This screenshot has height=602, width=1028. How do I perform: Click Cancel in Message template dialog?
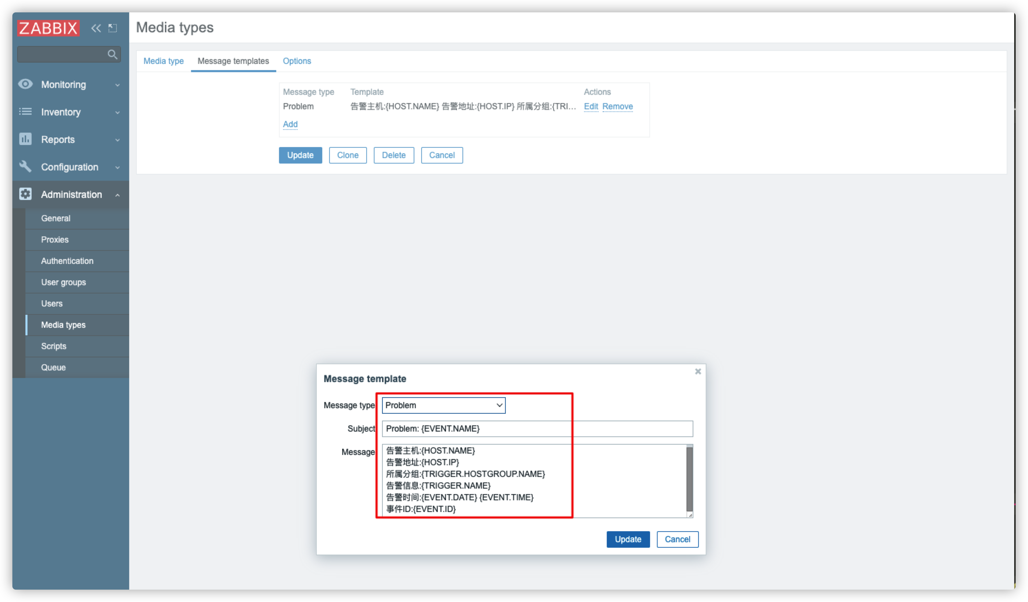tap(677, 539)
